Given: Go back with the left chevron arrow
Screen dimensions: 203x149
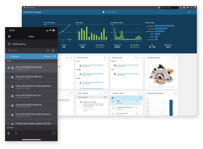Looking at the screenshot, I should pyautogui.click(x=8, y=133).
